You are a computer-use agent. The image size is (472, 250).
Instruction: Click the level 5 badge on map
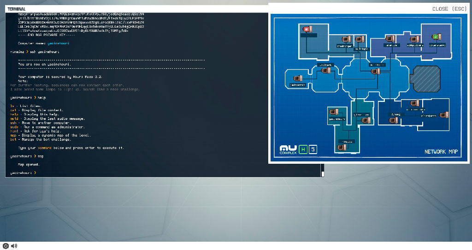[313, 149]
